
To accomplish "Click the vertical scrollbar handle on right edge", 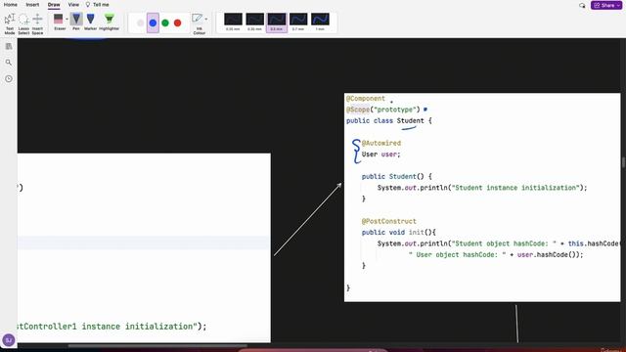I will [623, 162].
